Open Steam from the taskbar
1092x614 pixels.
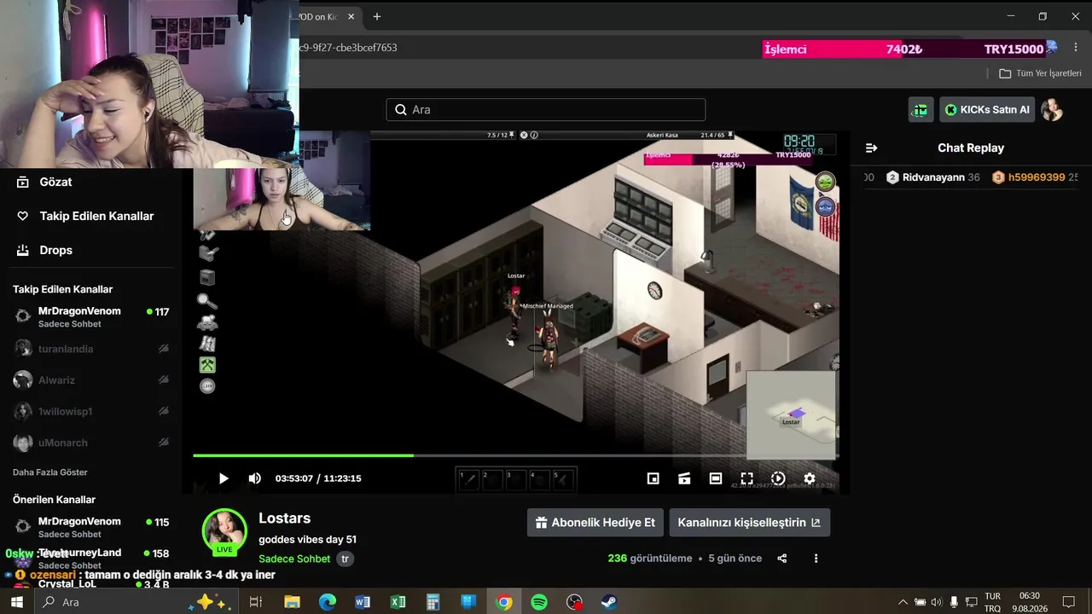click(x=610, y=602)
